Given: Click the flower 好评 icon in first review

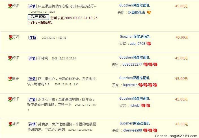Looking at the screenshot, I should click(x=10, y=6).
